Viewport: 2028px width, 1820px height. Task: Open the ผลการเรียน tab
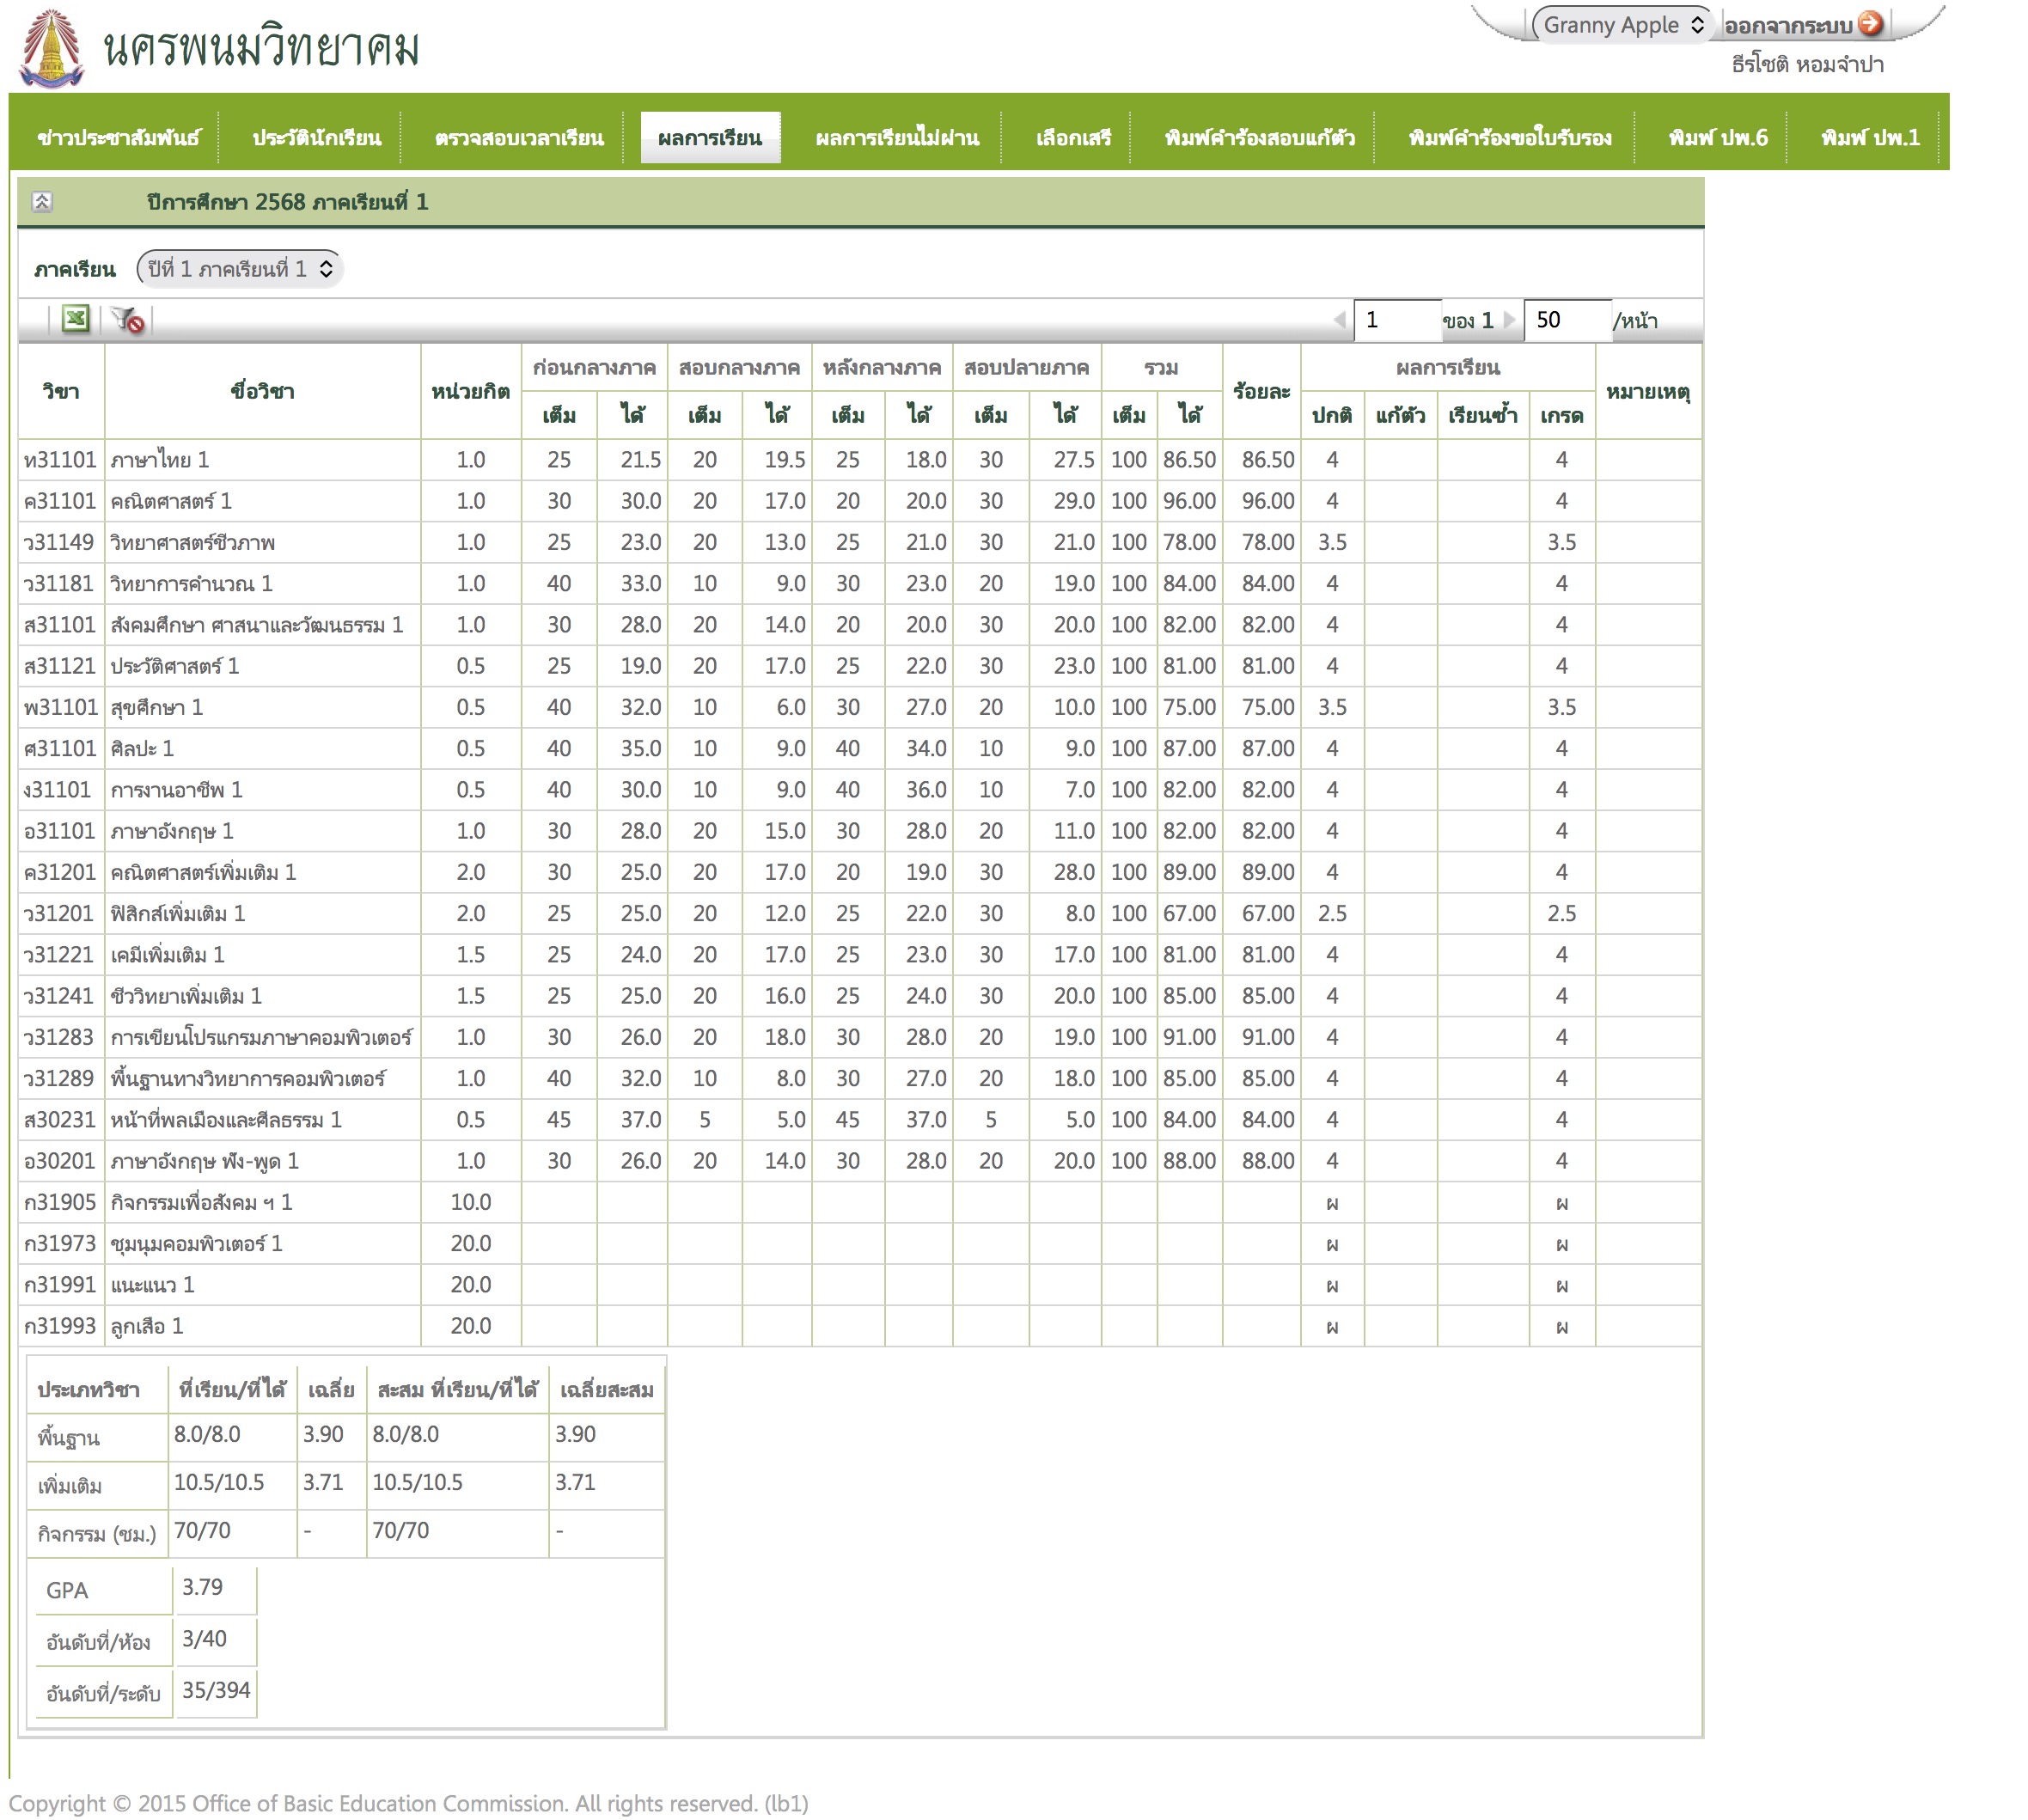click(710, 138)
